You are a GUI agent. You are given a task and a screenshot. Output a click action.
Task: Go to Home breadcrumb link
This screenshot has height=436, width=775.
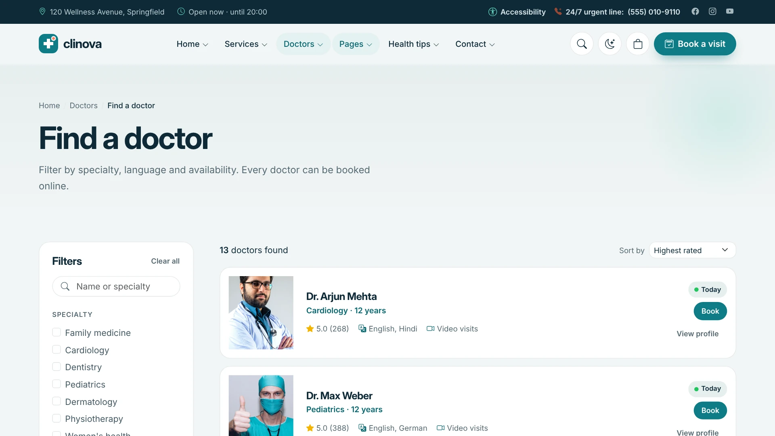click(x=49, y=105)
